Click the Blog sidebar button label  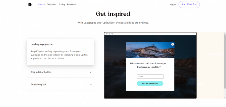point(41,72)
